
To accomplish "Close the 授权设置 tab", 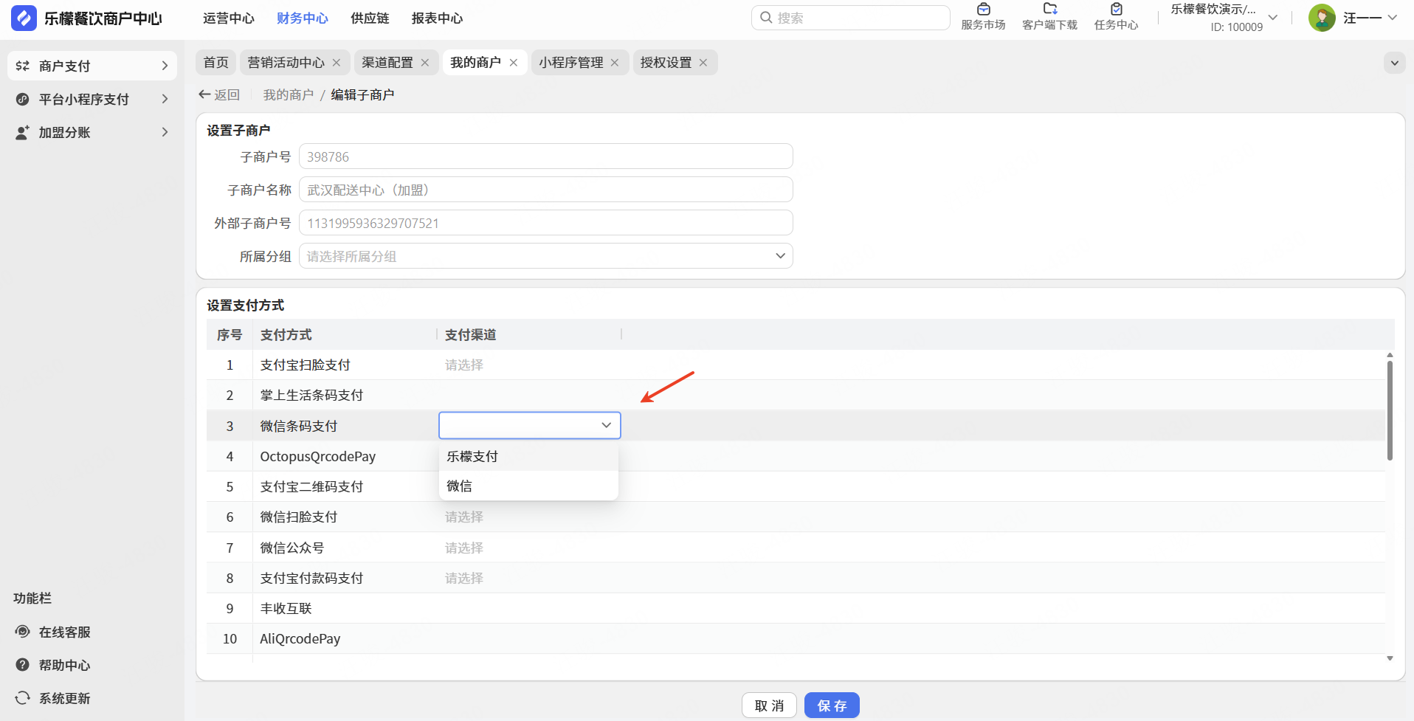I will (x=703, y=63).
